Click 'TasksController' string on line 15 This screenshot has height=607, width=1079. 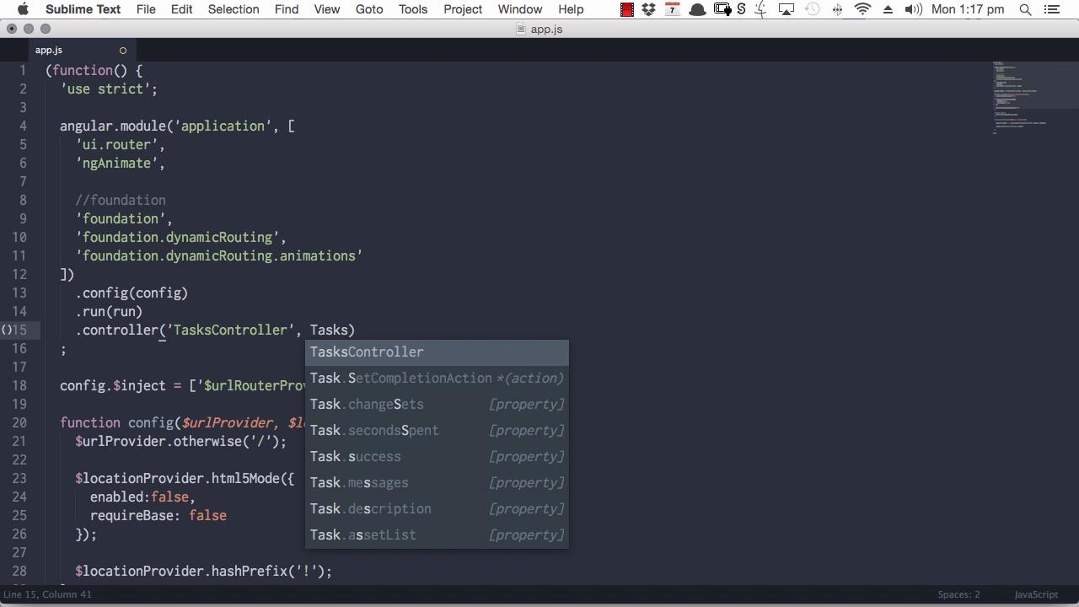point(230,330)
